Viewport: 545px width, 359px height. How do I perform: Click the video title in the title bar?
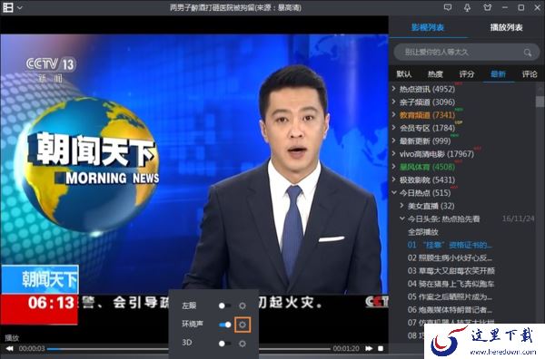(235, 7)
